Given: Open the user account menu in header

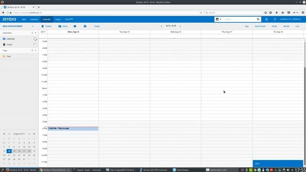Looking at the screenshot, I should tap(291, 19).
